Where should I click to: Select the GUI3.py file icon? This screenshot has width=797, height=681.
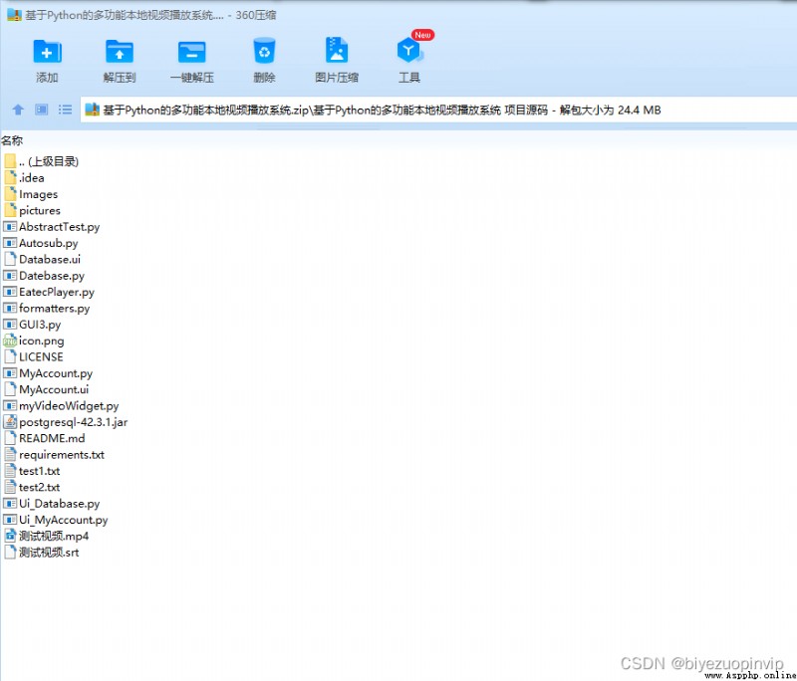[10, 324]
